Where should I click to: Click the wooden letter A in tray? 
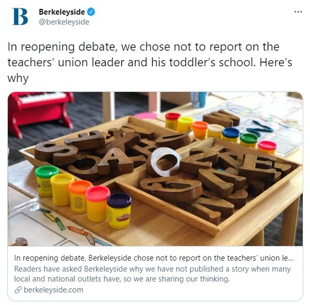coord(116,160)
